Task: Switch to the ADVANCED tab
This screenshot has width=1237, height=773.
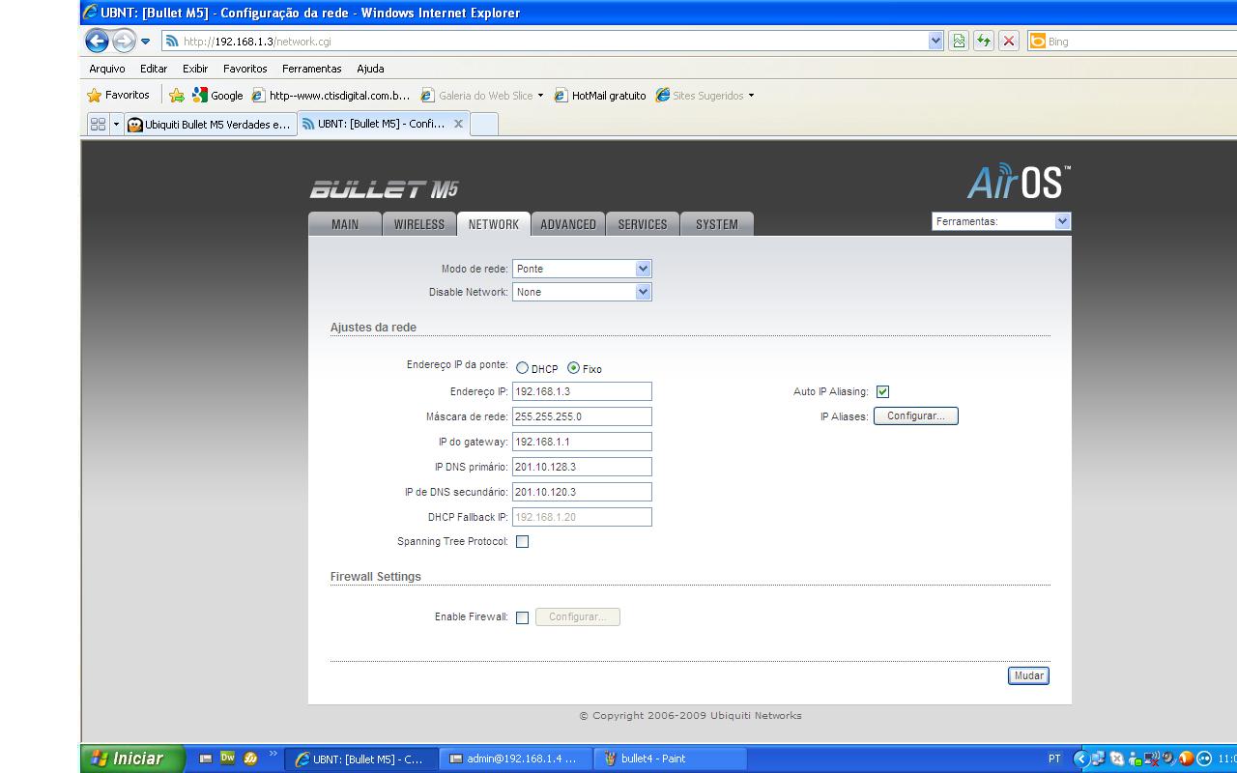Action: tap(568, 224)
